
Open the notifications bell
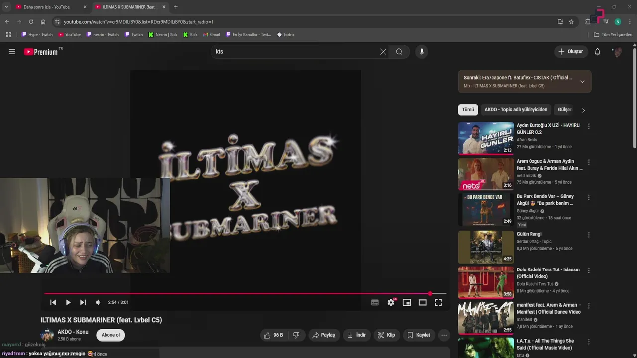(598, 52)
